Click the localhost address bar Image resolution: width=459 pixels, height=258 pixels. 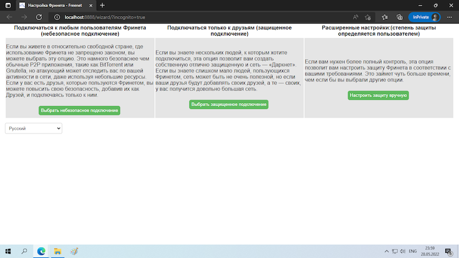(x=172, y=17)
